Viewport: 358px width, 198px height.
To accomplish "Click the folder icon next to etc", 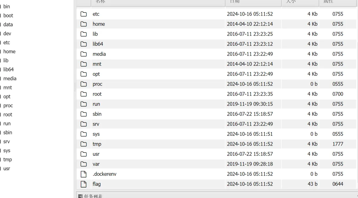I will click(84, 14).
